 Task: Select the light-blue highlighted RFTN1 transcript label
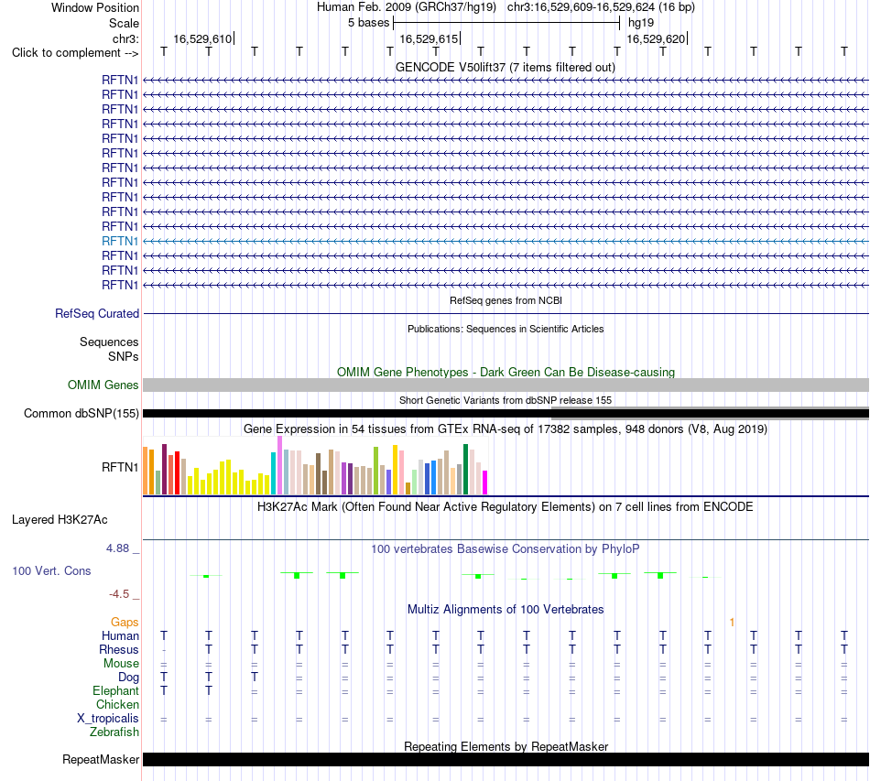tap(120, 241)
